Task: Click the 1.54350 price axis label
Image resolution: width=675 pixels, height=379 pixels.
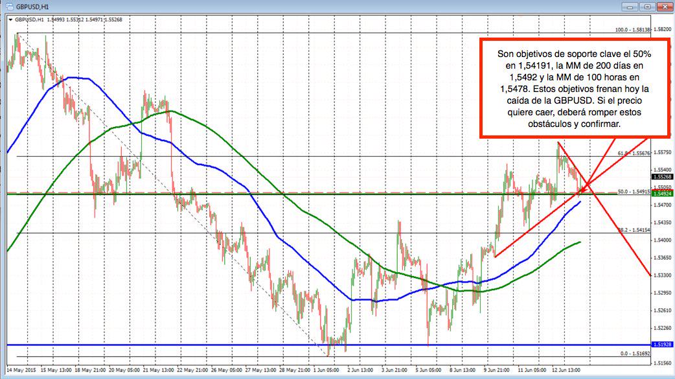Action: tap(663, 223)
